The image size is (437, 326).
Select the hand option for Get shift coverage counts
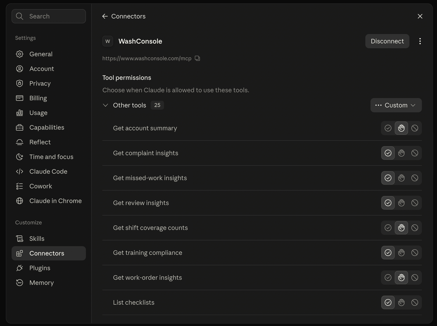401,228
